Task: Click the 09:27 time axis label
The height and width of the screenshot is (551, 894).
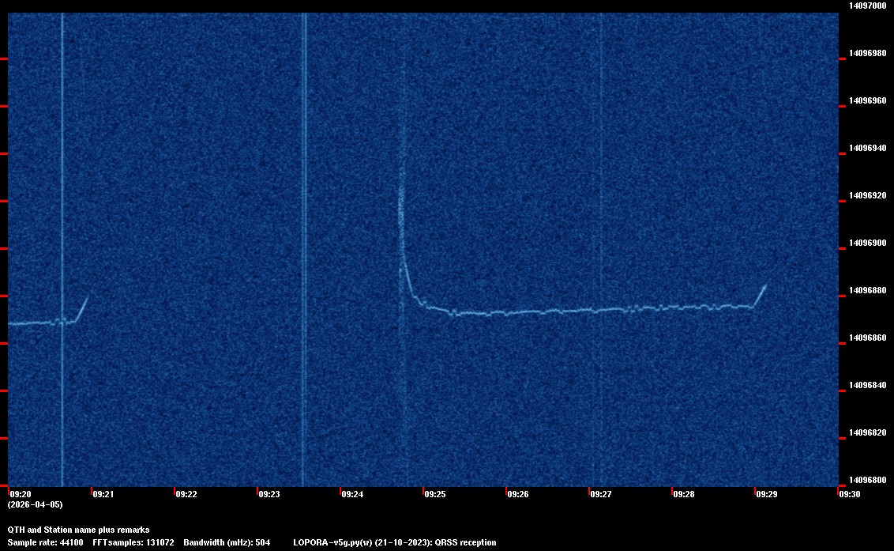Action: click(x=601, y=494)
